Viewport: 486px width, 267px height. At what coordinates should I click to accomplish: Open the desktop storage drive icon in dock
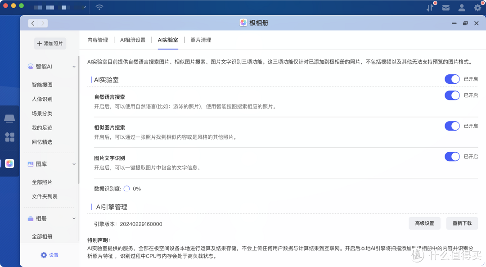[9, 118]
